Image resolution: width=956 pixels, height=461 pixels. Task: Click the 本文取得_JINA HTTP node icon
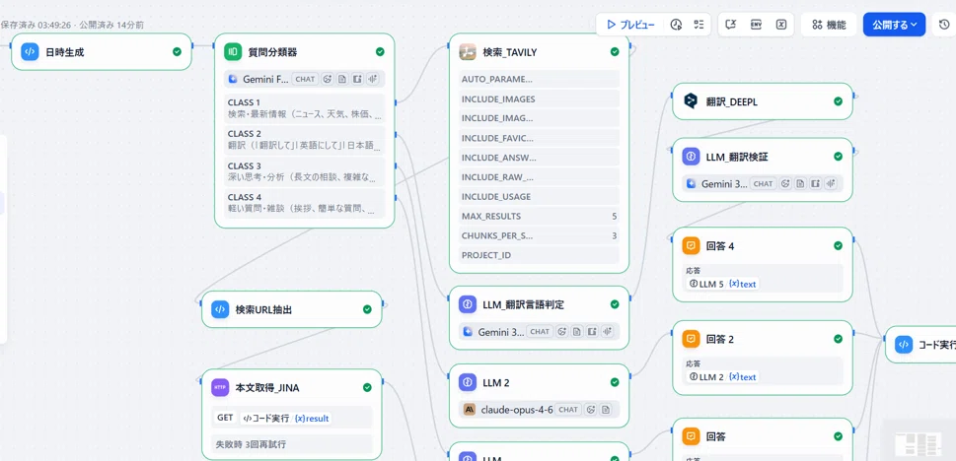click(x=220, y=388)
